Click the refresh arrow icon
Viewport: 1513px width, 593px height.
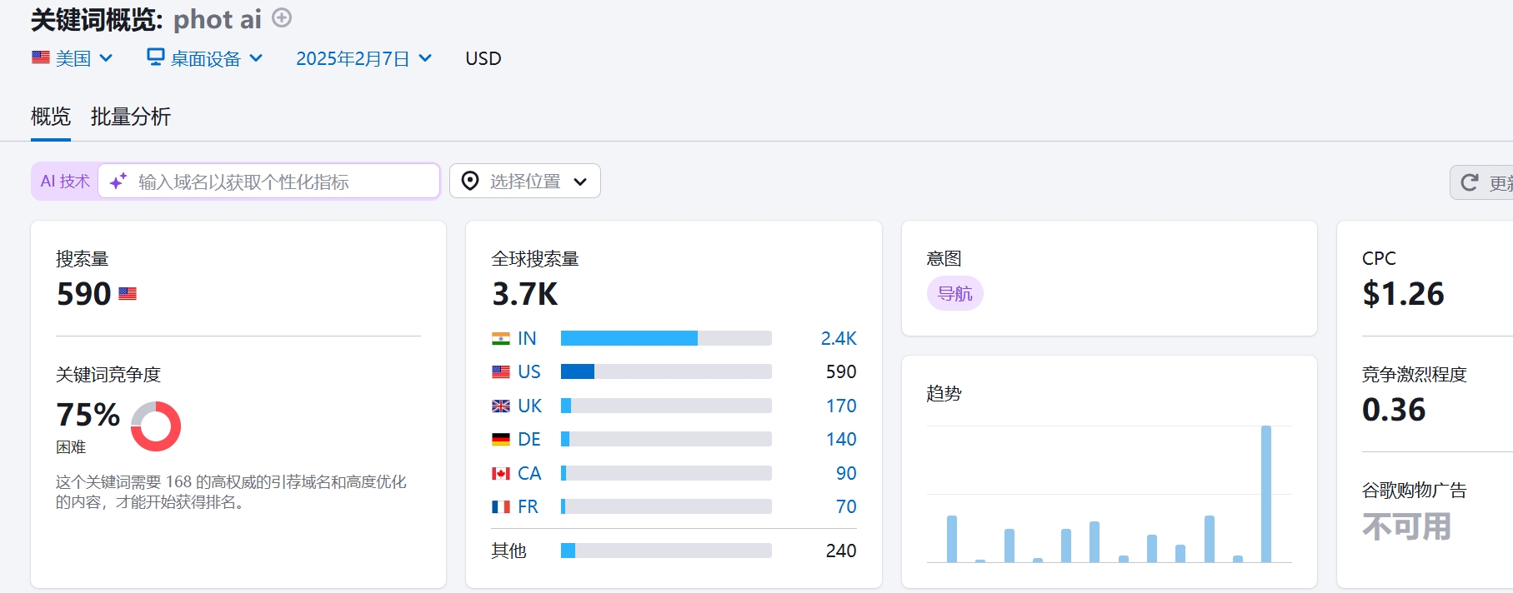click(x=1470, y=182)
